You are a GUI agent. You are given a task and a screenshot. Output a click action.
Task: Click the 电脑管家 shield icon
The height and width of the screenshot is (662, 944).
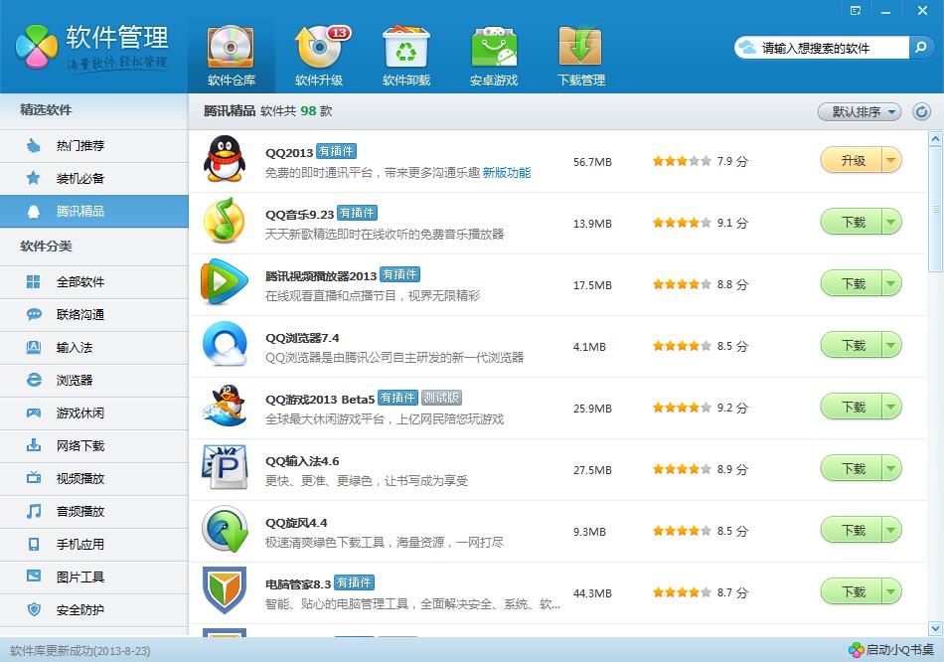click(225, 590)
